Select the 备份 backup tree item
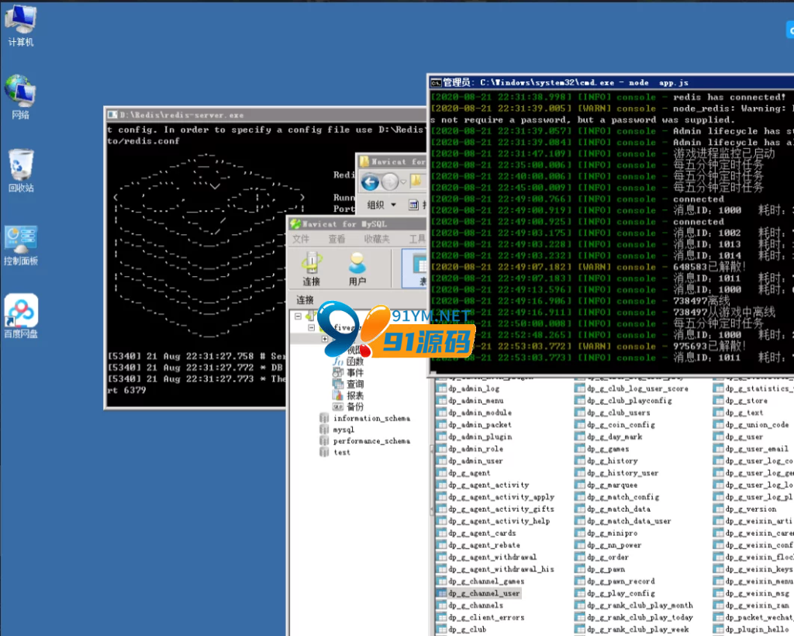Viewport: 794px width, 636px height. click(355, 406)
